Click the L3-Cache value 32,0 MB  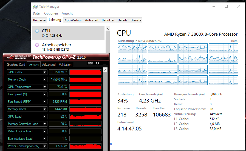point(215,129)
